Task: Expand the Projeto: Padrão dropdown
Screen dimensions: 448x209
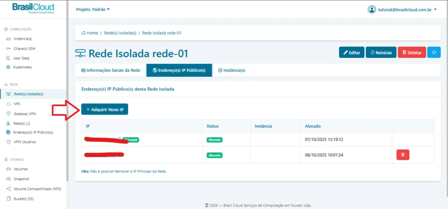Action: point(93,9)
